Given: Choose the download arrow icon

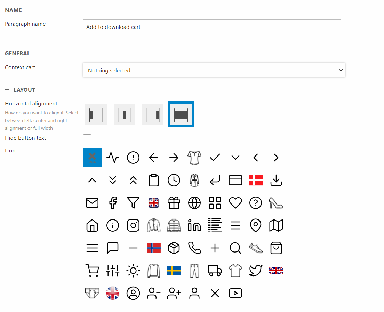Looking at the screenshot, I should point(276,180).
